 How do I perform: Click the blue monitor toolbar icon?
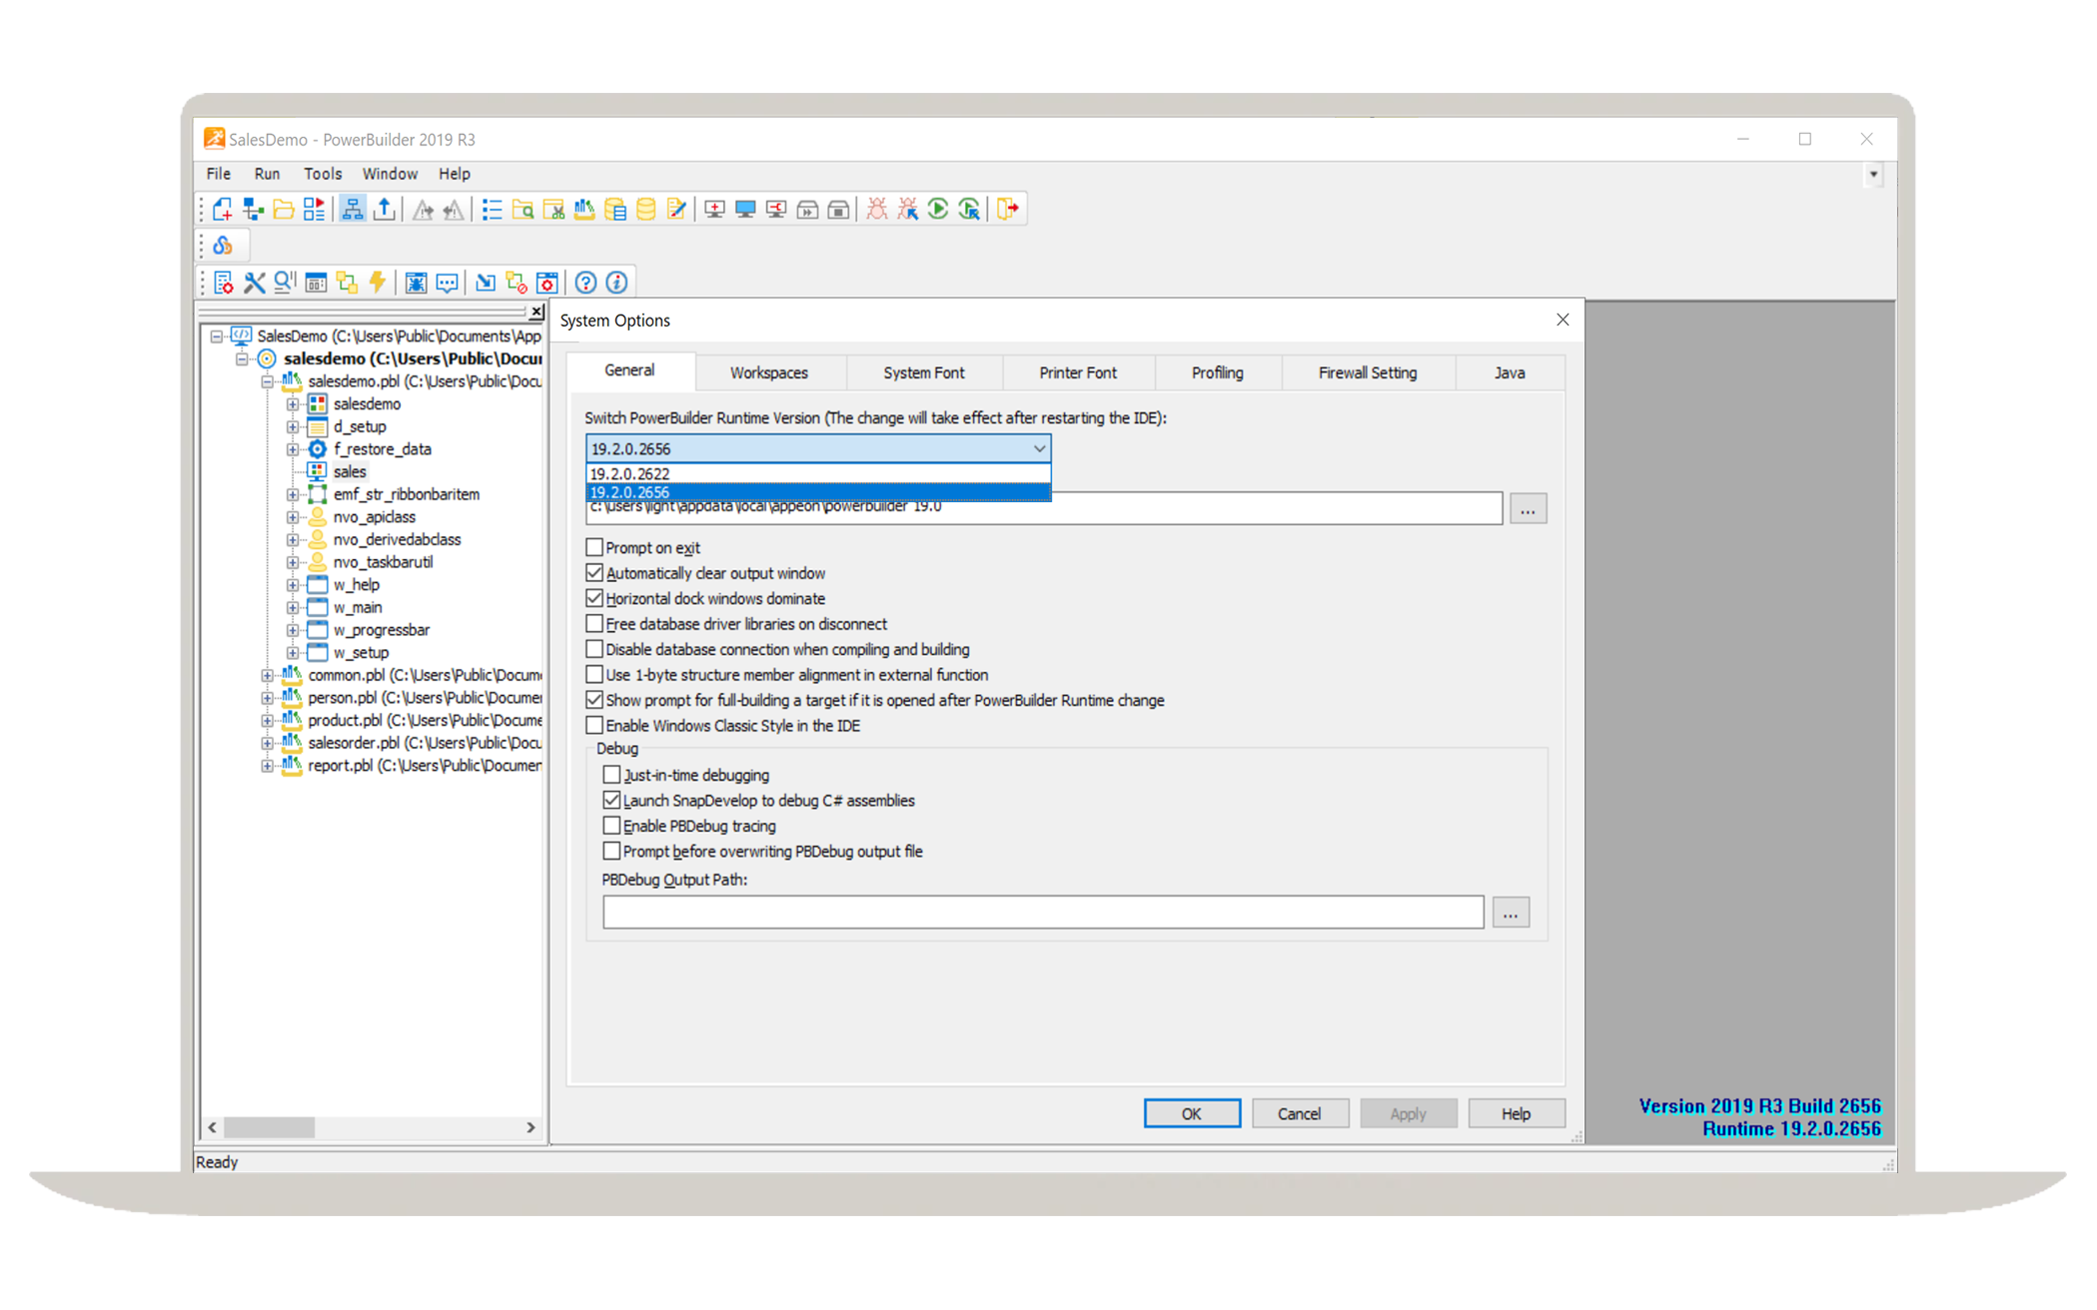pyautogui.click(x=745, y=210)
